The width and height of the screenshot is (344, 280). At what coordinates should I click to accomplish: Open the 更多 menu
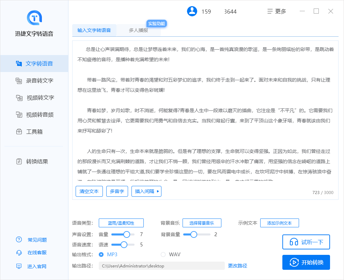click(277, 11)
